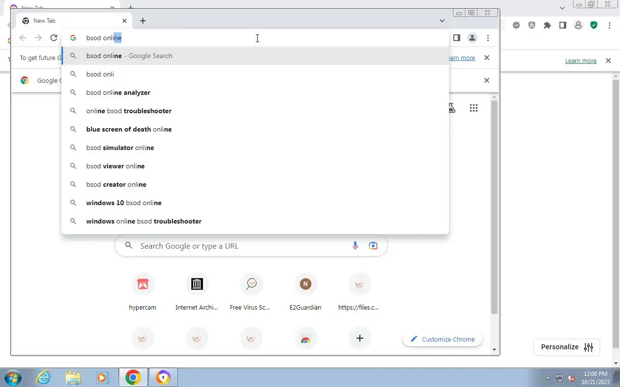This screenshot has width=620, height=387.
Task: Click green shield extension in background window
Action: (594, 25)
